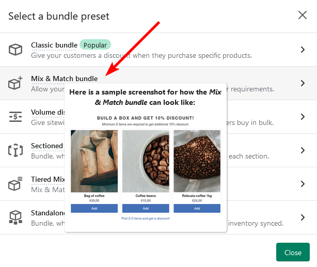The height and width of the screenshot is (267, 317).
Task: Expand the Classic bundle chevron arrow
Action: [303, 50]
